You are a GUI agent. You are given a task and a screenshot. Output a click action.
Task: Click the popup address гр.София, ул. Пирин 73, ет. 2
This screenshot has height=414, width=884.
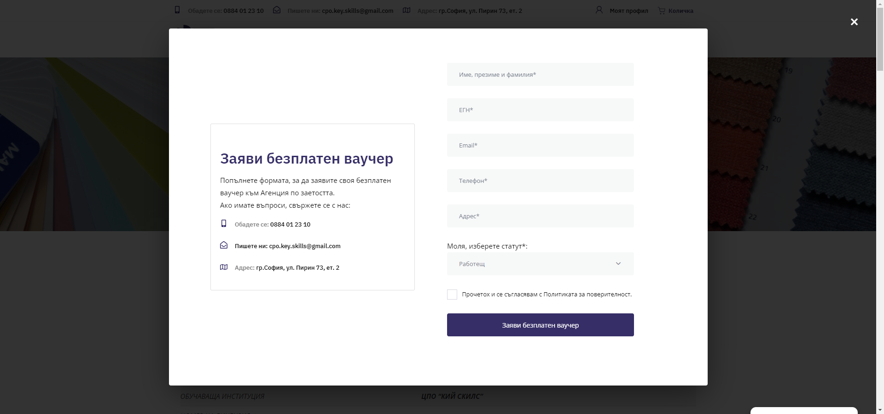coord(297,267)
